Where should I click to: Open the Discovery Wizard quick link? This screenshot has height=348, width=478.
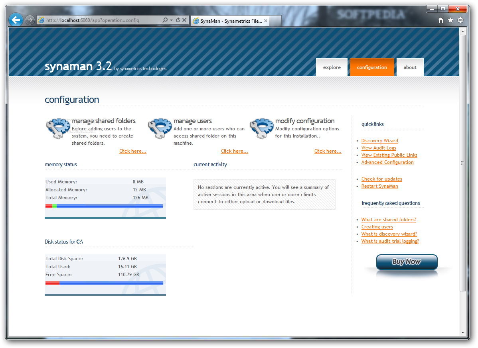click(x=379, y=141)
